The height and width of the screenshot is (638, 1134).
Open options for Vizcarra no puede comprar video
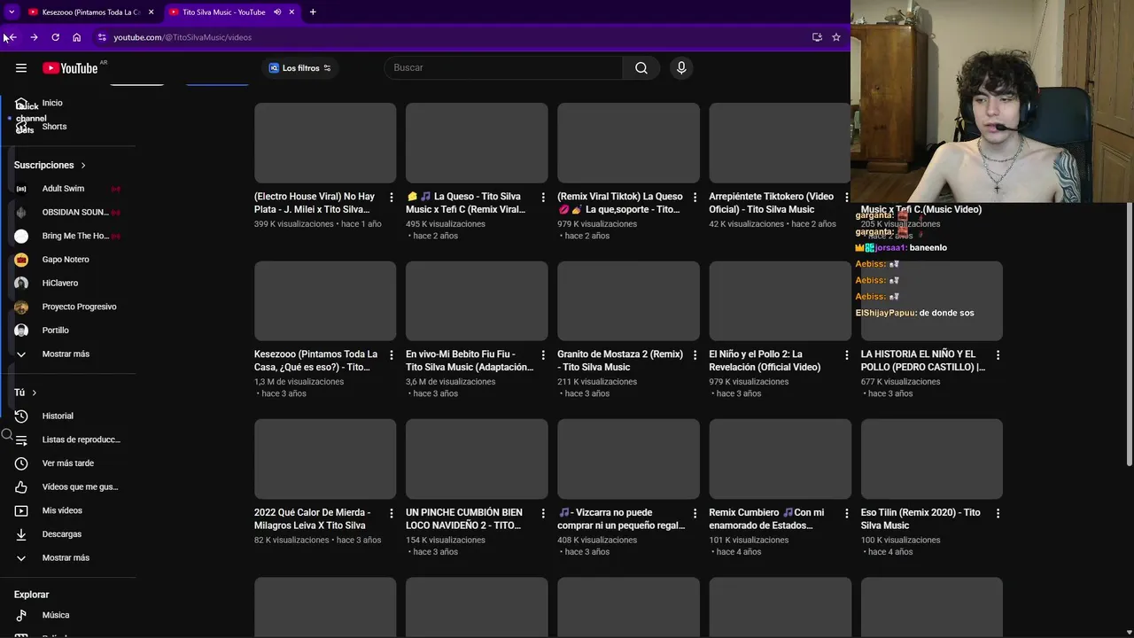[x=695, y=513]
